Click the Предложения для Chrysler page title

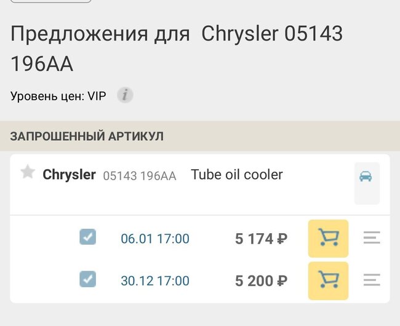[176, 48]
